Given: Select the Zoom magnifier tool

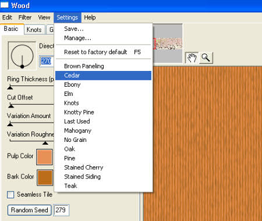Looking at the screenshot, I should tap(206, 58).
